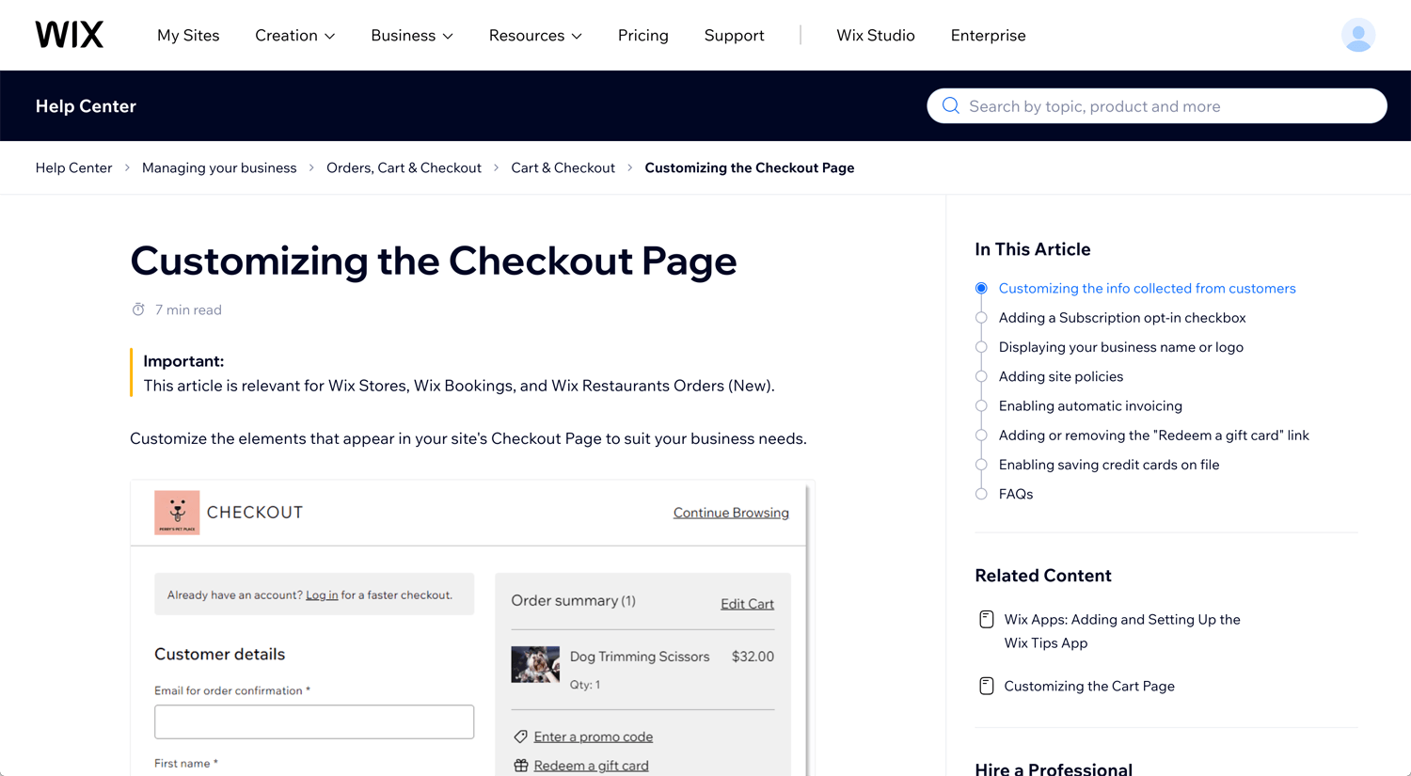This screenshot has width=1411, height=776.
Task: Click the document icon next to Wix Tips App
Action: point(986,619)
